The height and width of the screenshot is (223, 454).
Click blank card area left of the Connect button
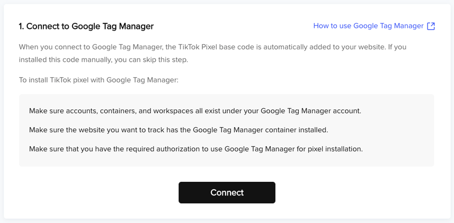99,192
